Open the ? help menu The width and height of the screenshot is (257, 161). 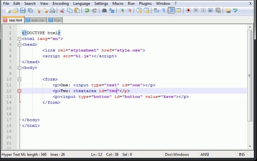point(175,4)
